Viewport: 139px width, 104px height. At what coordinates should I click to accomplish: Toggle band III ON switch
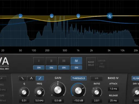(x=64, y=68)
